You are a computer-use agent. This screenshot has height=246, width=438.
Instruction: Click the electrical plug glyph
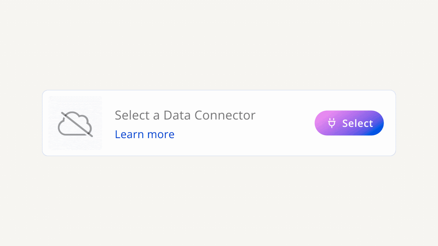tap(332, 123)
